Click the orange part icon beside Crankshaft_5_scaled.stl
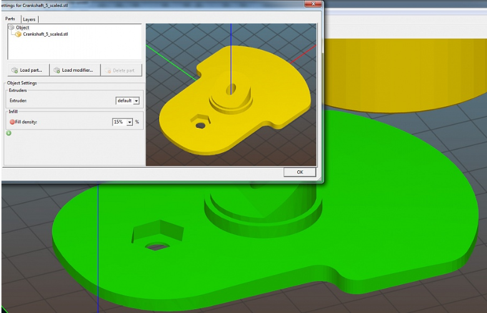The height and width of the screenshot is (313, 487). click(18, 34)
